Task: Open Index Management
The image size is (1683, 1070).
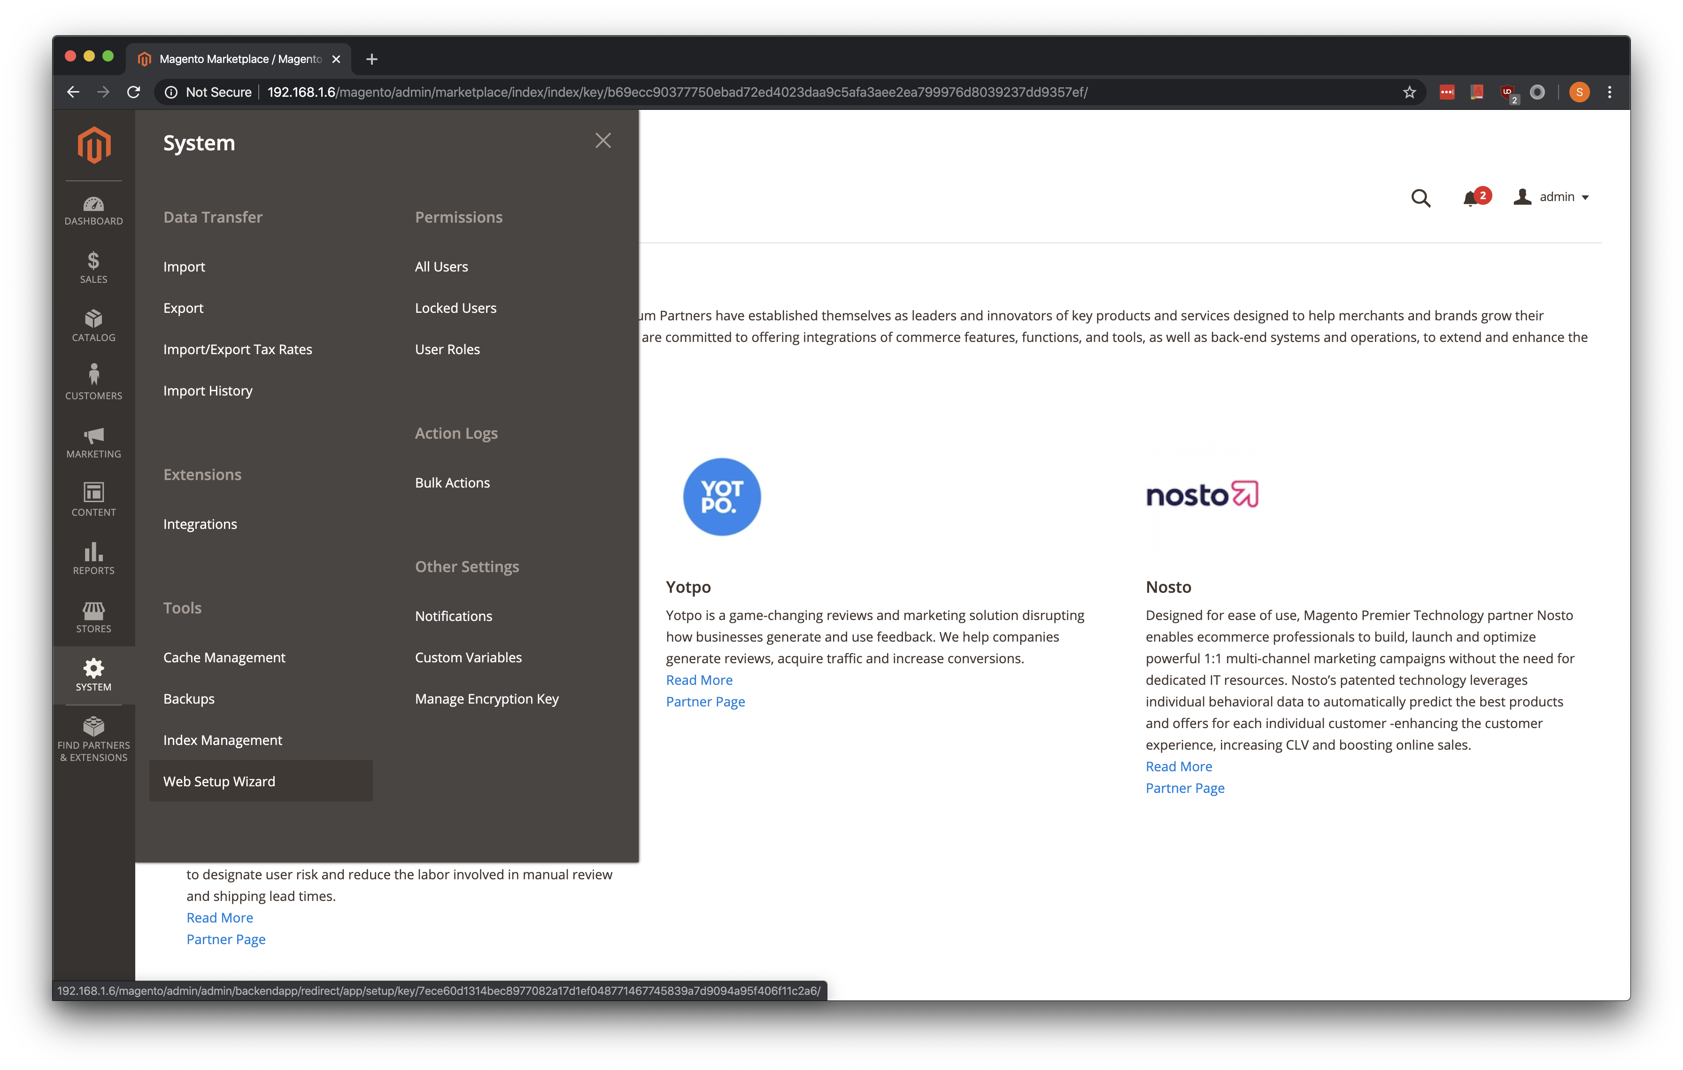Action: (x=222, y=739)
